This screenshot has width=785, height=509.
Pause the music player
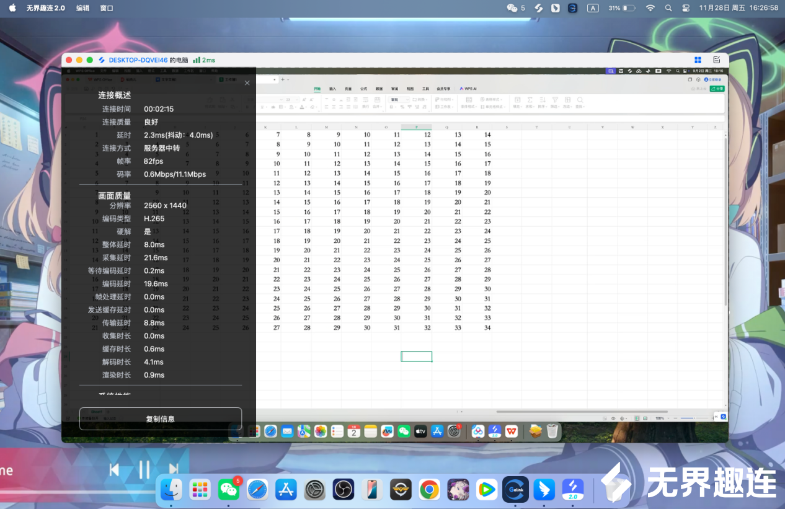pyautogui.click(x=144, y=469)
